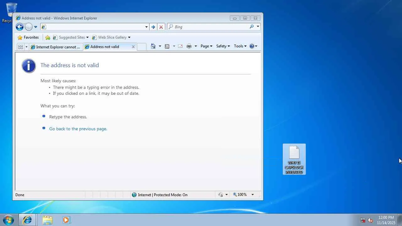Open the Help menu question mark
The height and width of the screenshot is (226, 402).
pos(253,46)
